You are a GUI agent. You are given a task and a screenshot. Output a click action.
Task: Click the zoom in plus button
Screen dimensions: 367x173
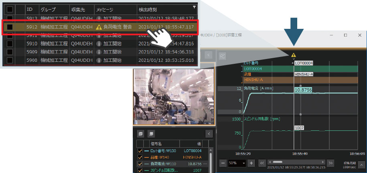pos(251,163)
